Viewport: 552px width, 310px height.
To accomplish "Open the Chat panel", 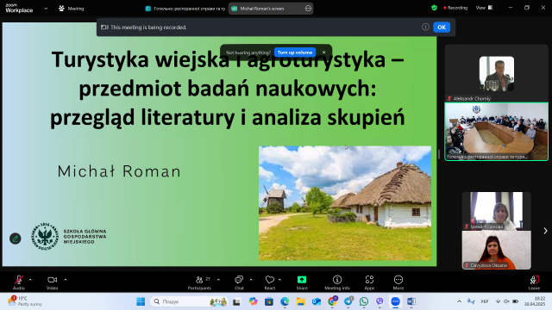I will point(239,280).
